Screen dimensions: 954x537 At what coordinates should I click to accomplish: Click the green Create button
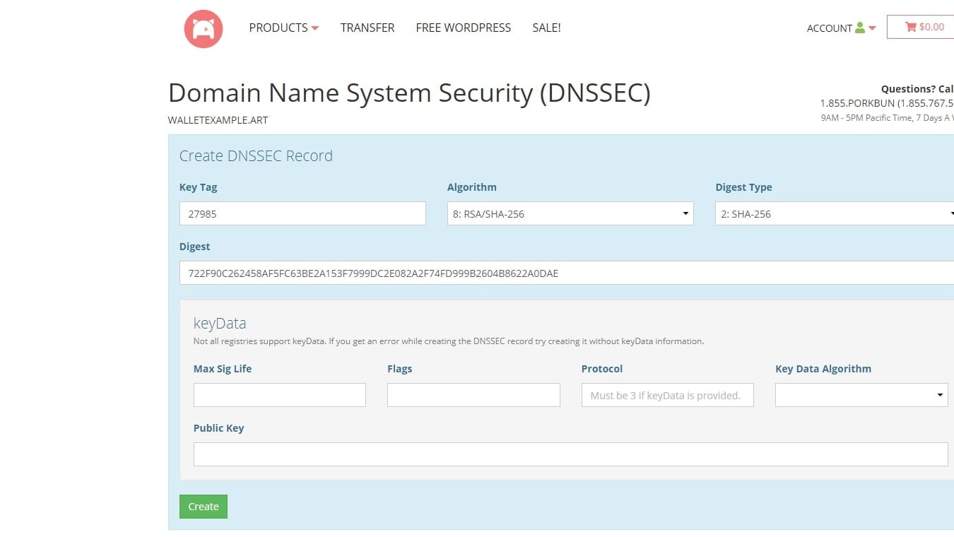[204, 507]
